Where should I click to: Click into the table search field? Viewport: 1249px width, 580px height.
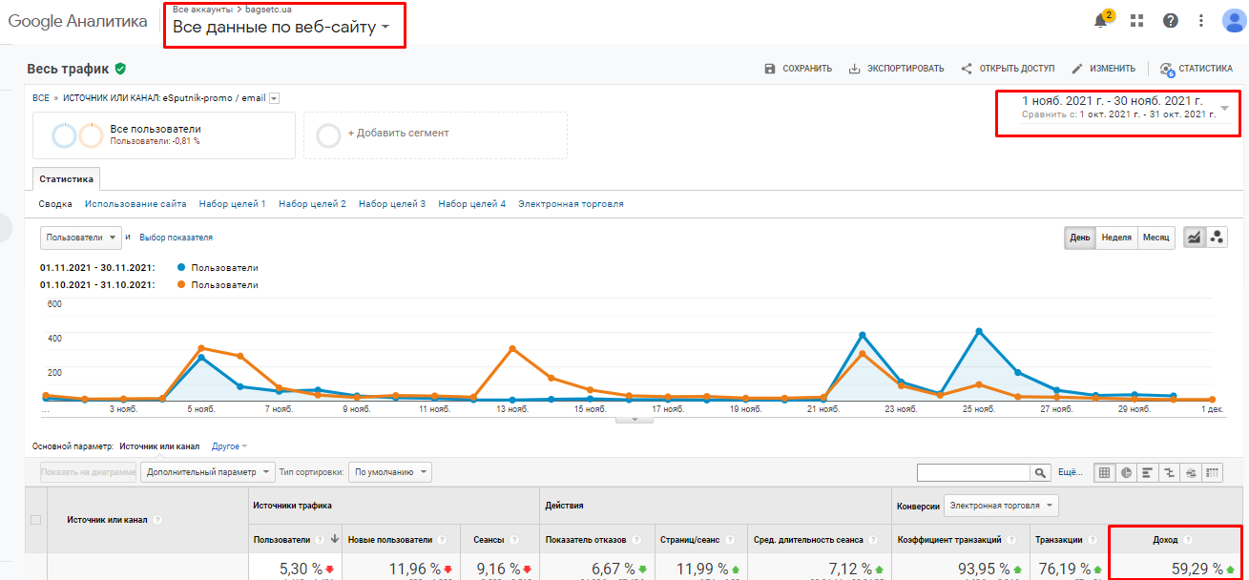click(972, 472)
